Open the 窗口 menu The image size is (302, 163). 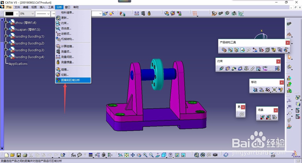[x=68, y=7]
